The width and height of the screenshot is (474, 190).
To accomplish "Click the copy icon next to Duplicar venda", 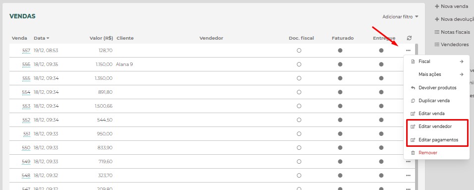I will pyautogui.click(x=413, y=101).
